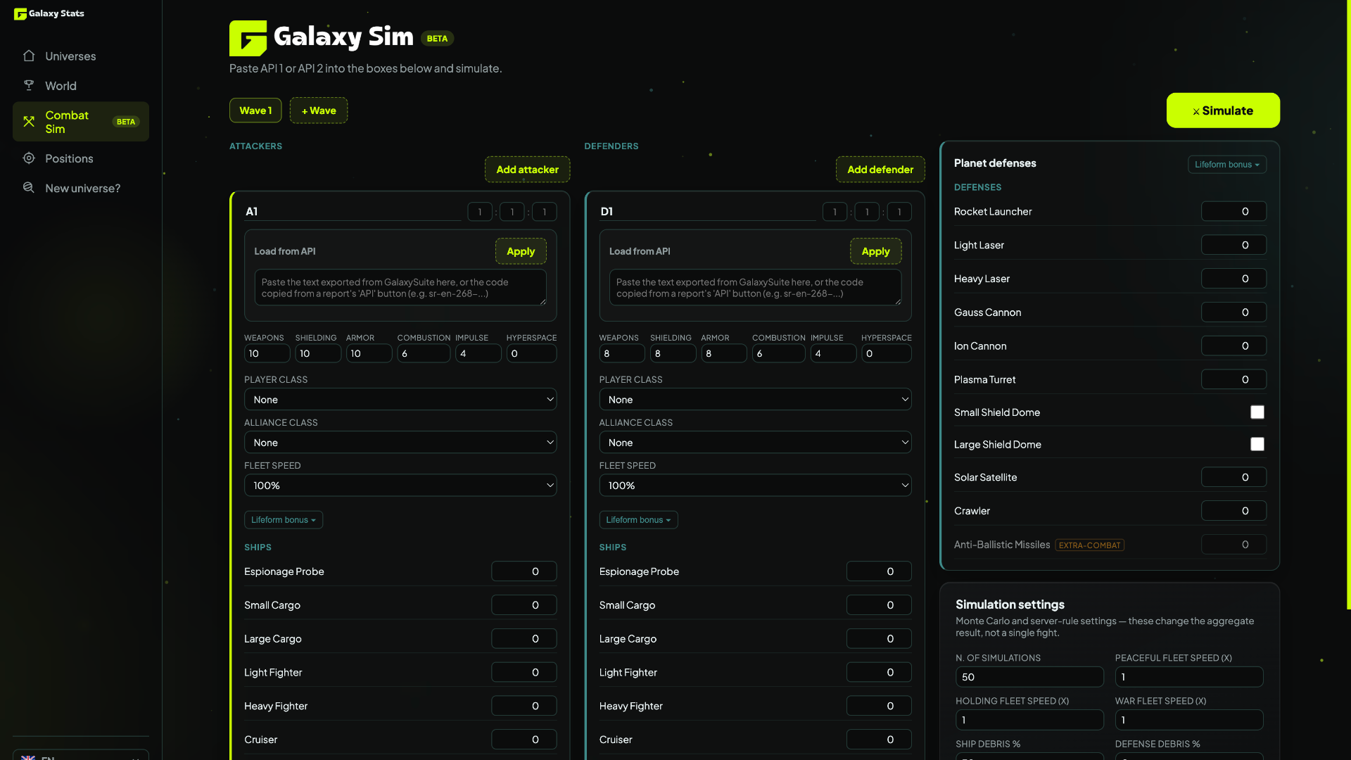
Task: Expand defender D1 Lifeform bonus
Action: point(638,520)
